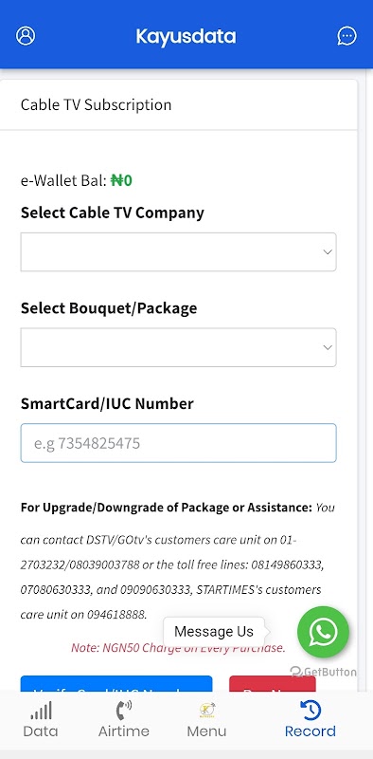The height and width of the screenshot is (759, 373).
Task: Open the chat bubble icon in header
Action: (346, 36)
